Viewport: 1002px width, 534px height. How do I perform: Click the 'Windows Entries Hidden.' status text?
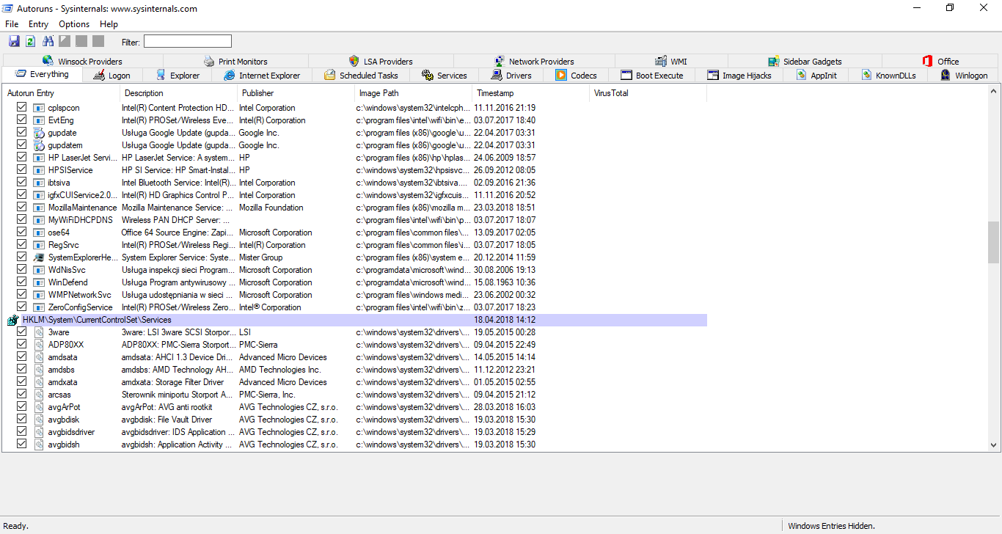coord(831,526)
